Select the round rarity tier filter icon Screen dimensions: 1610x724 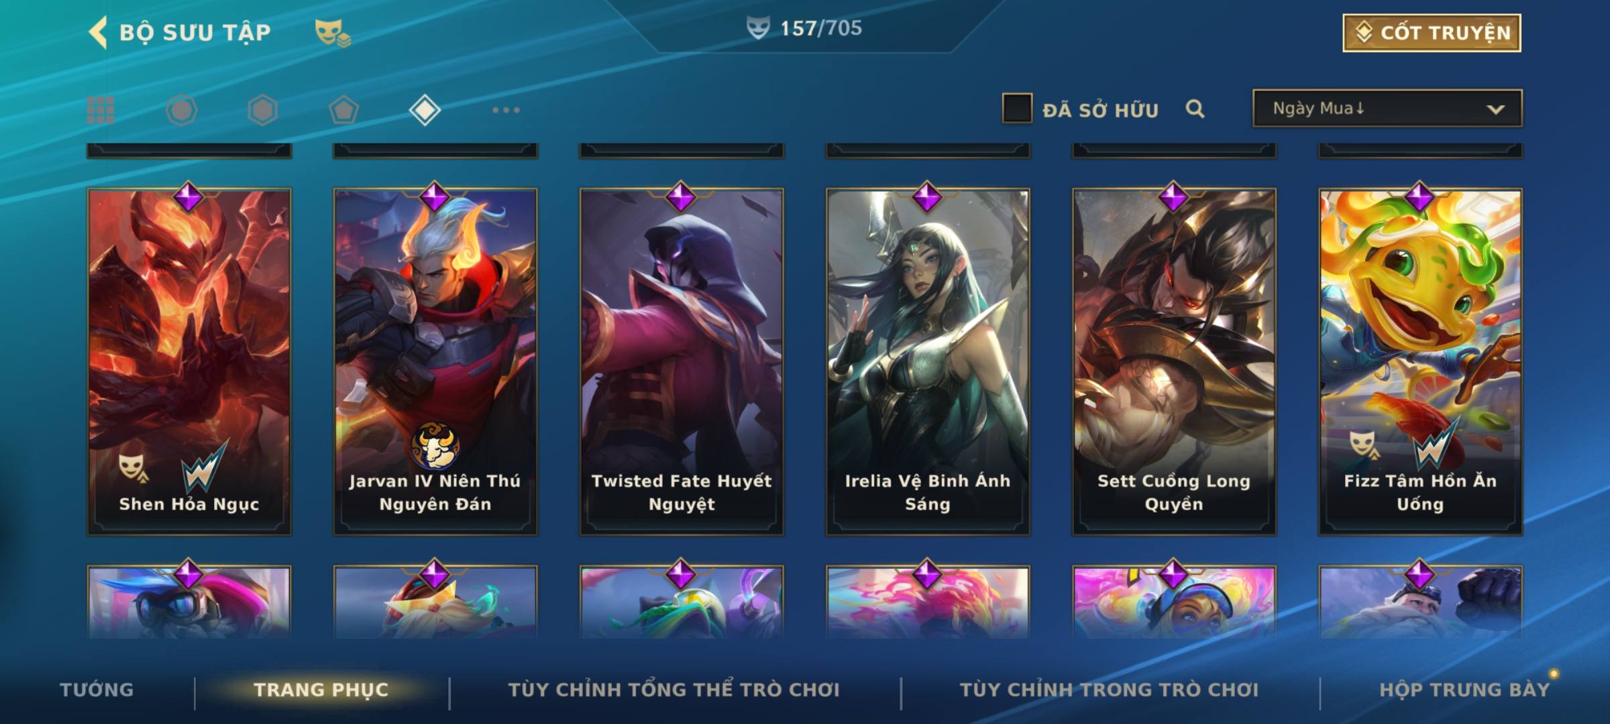click(181, 110)
